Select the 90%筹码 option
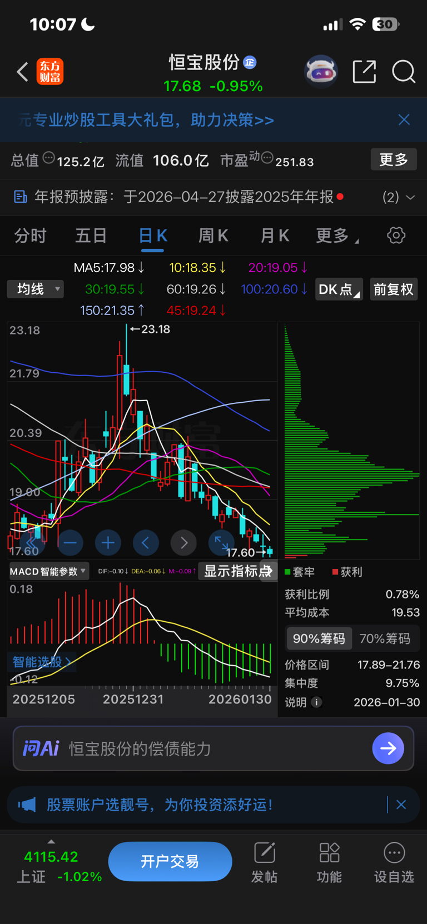427x924 pixels. pos(319,638)
